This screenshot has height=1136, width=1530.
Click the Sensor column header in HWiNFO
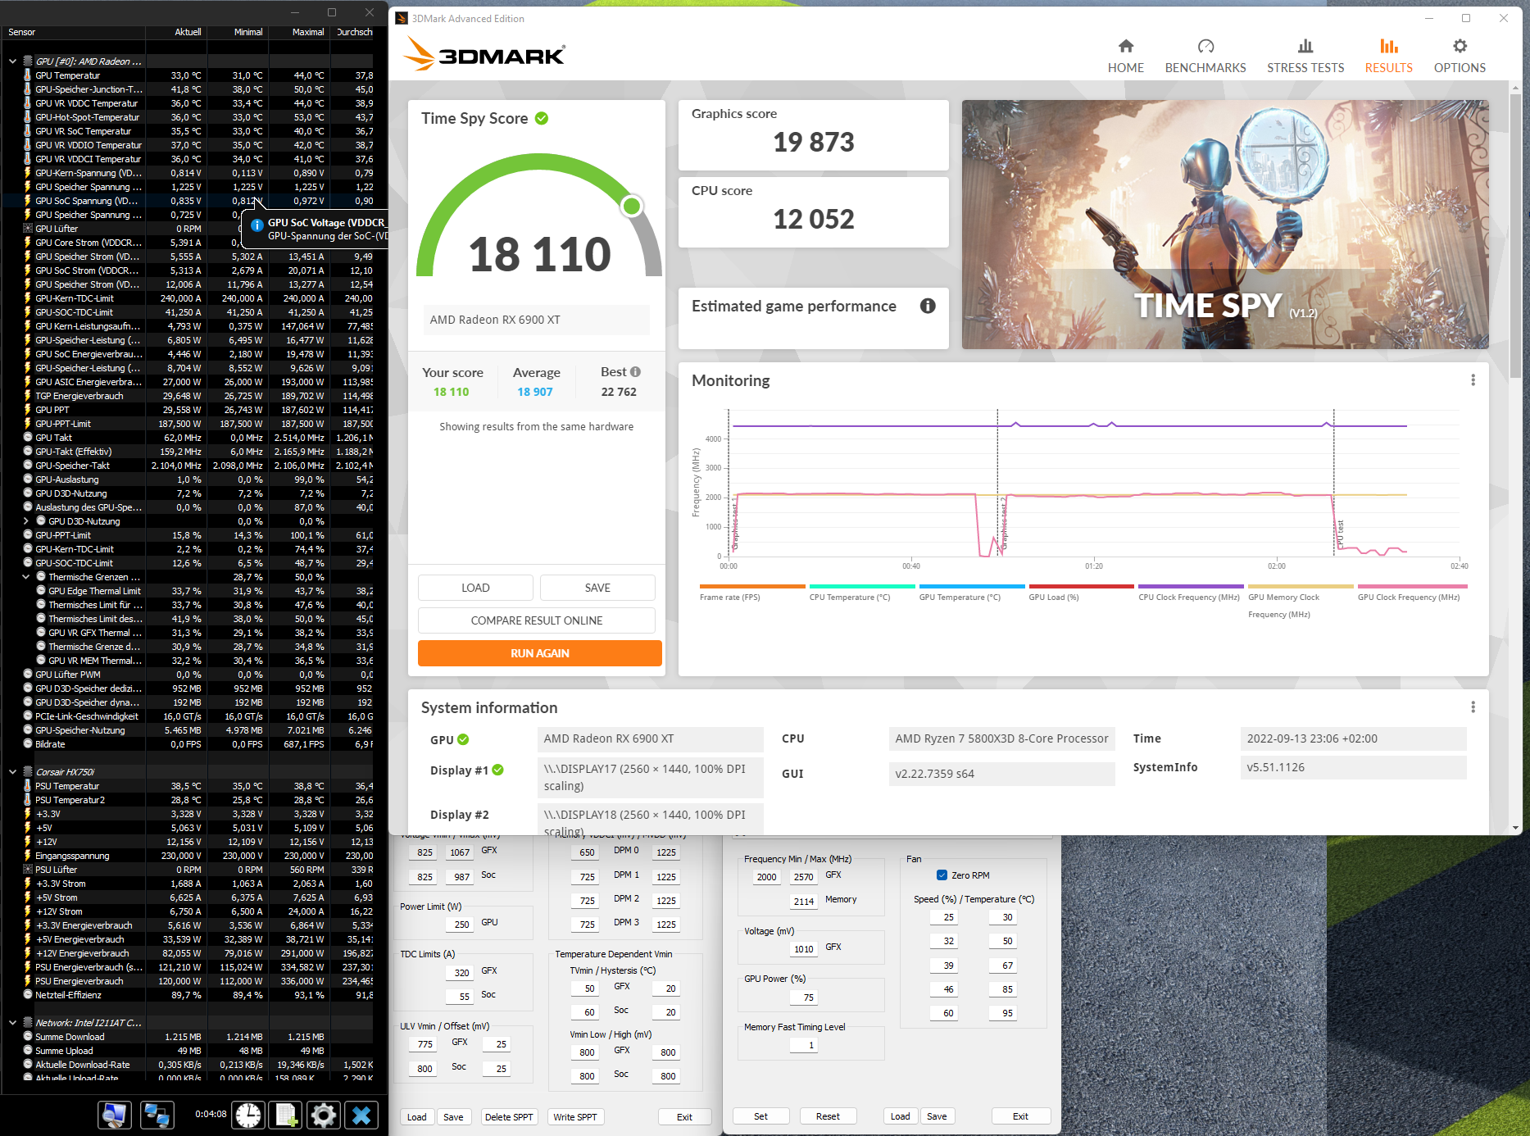[73, 32]
